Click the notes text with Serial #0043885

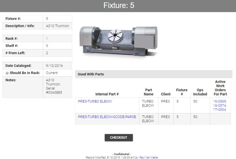tap(54, 86)
